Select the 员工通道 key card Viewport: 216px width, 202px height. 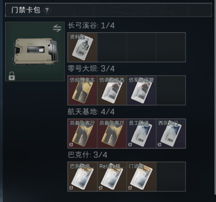[x=141, y=133]
